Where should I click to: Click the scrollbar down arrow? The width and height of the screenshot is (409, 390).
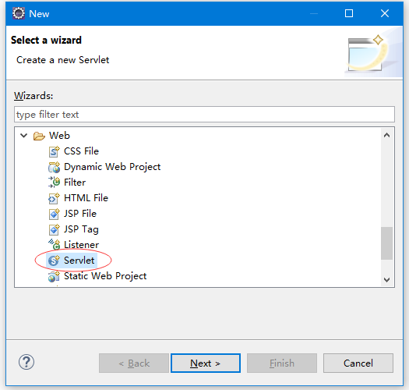click(x=386, y=280)
